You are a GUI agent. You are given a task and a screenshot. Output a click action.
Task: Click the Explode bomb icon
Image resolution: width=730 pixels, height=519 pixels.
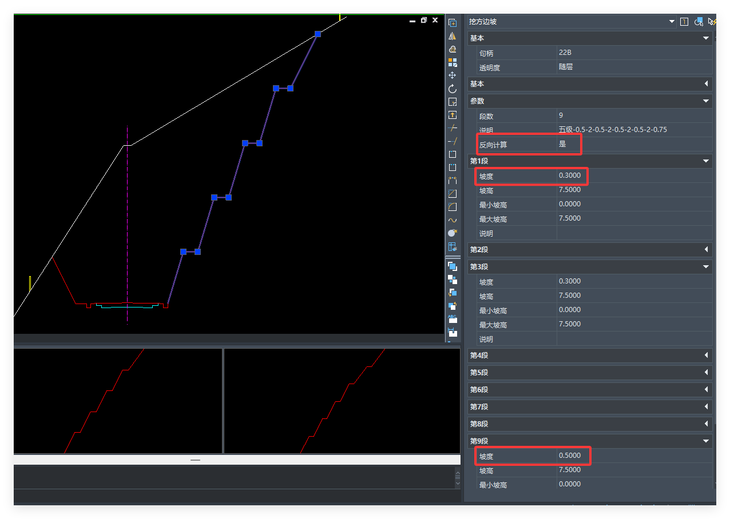tap(452, 233)
